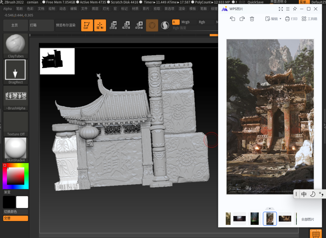
Task: Delete the image with the trash icon
Action: [252, 19]
